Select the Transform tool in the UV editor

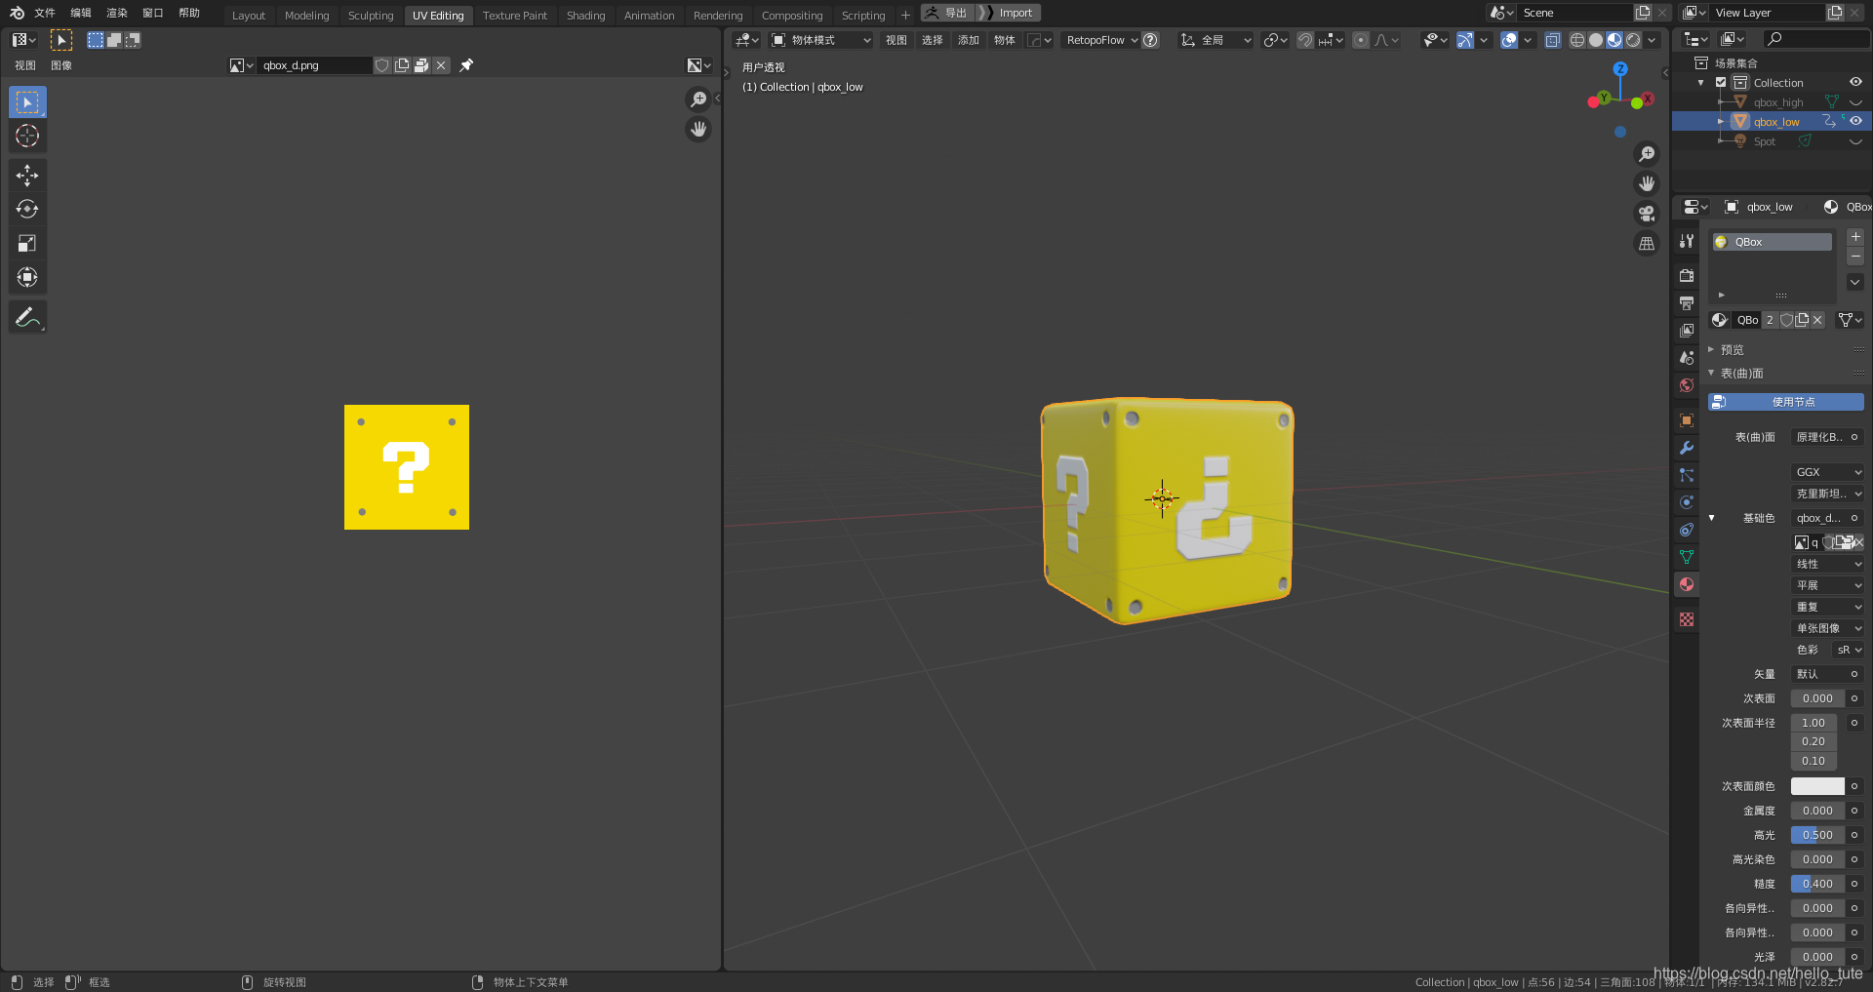(27, 278)
